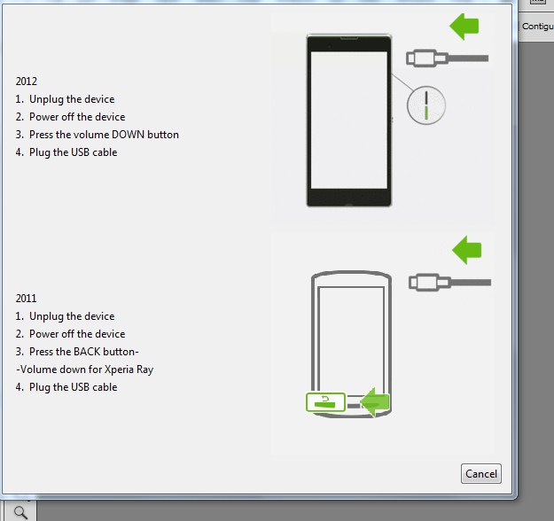554x521 pixels.
Task: Click 'Press the volume DOWN button' text
Action: pos(104,135)
